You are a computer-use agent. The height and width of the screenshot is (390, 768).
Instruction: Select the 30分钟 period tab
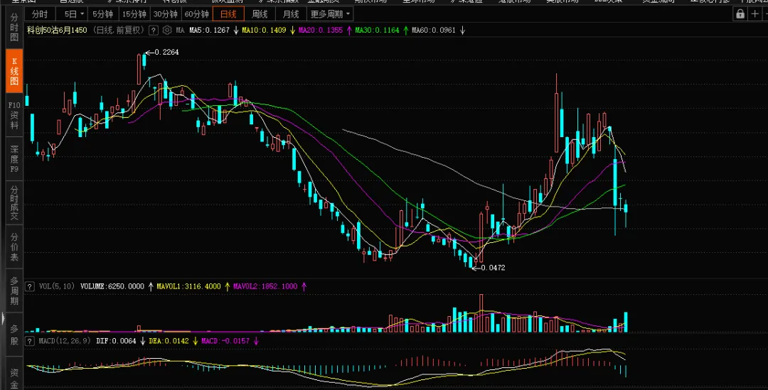click(166, 14)
